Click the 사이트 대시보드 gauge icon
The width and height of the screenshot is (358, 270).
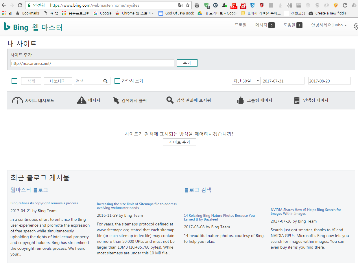coord(17,100)
